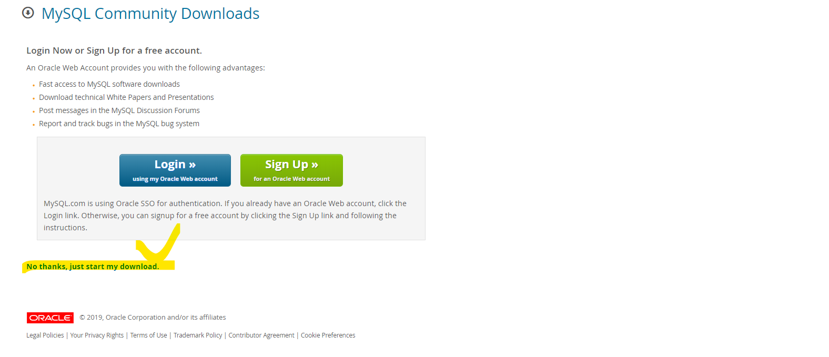The height and width of the screenshot is (357, 829).
Task: Choose 'No thanks, just start my download'
Action: tap(93, 267)
